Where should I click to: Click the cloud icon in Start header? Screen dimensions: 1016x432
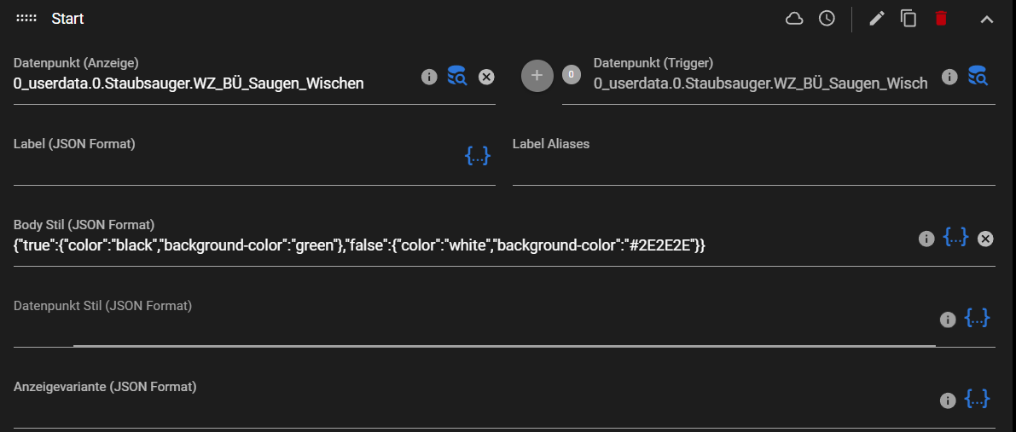tap(794, 19)
